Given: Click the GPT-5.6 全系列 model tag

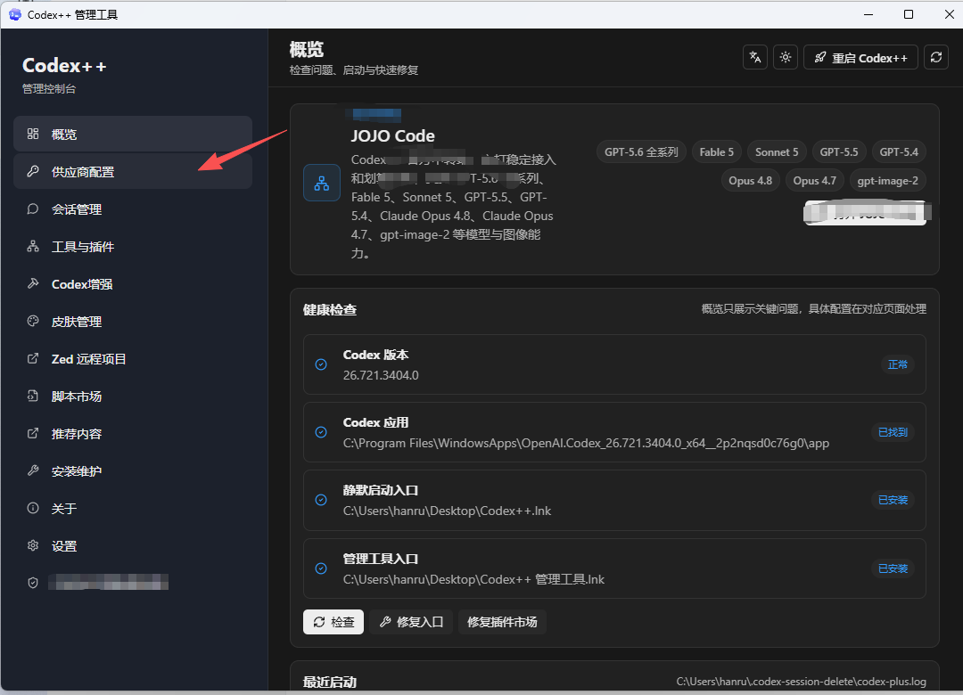Looking at the screenshot, I should tap(641, 152).
